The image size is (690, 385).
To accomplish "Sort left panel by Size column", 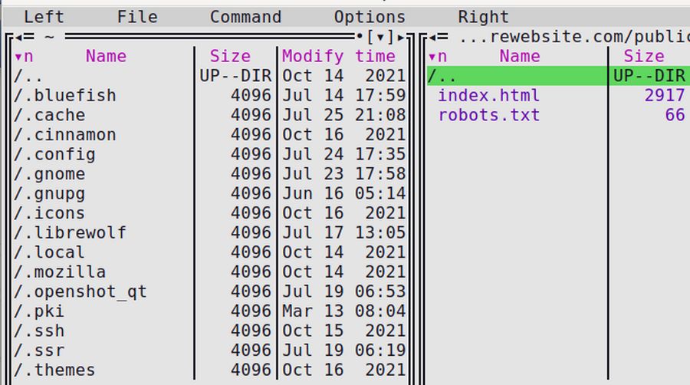I will 230,56.
